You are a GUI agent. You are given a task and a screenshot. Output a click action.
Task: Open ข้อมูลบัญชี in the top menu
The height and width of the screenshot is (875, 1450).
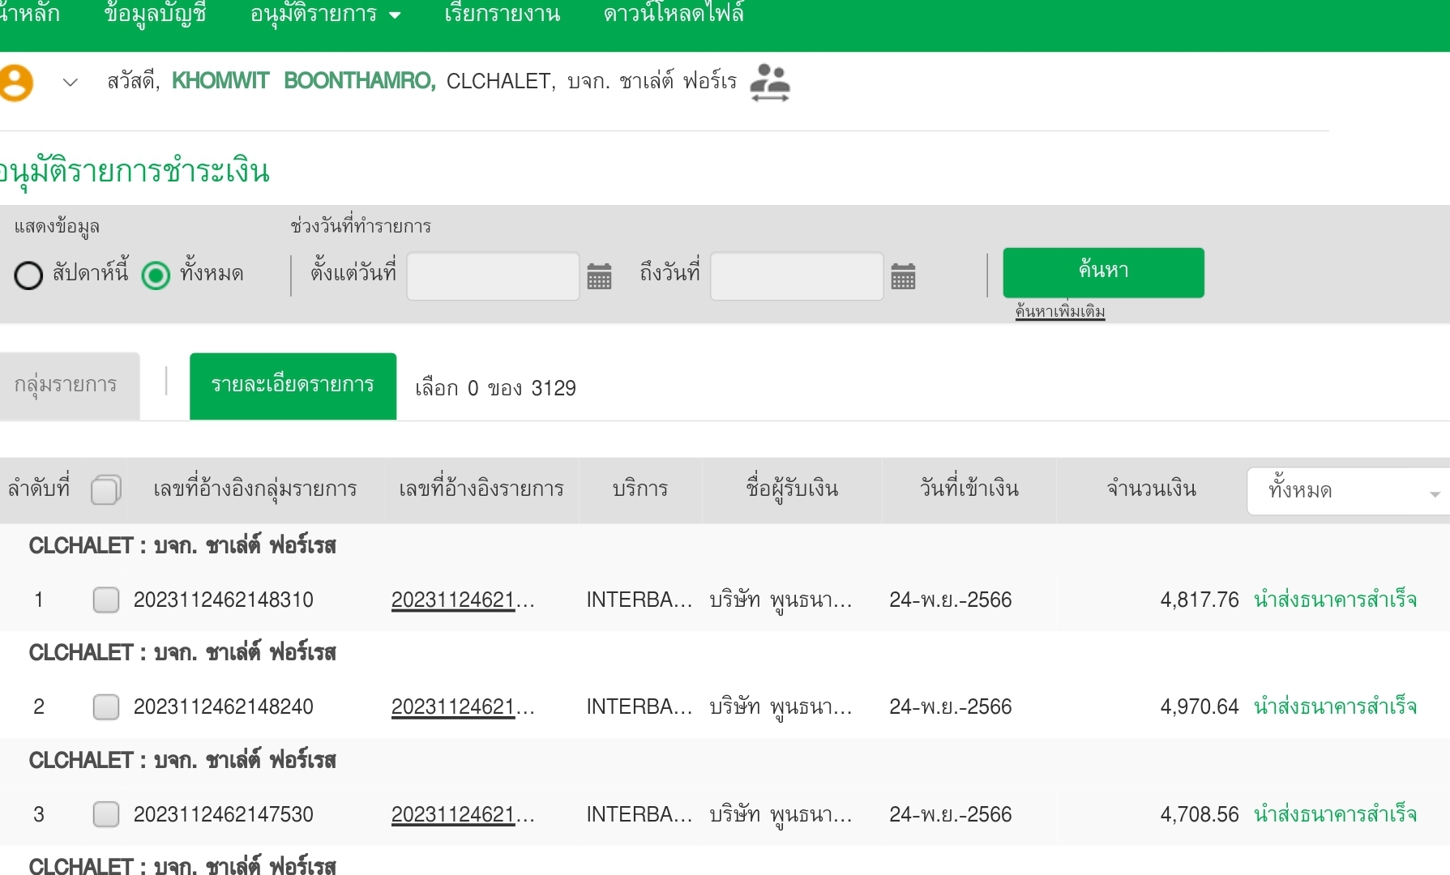tap(155, 15)
